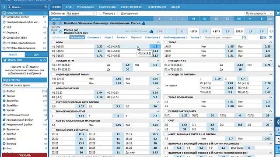Collapse the ТОТАЛ market chevron

(x=271, y=42)
